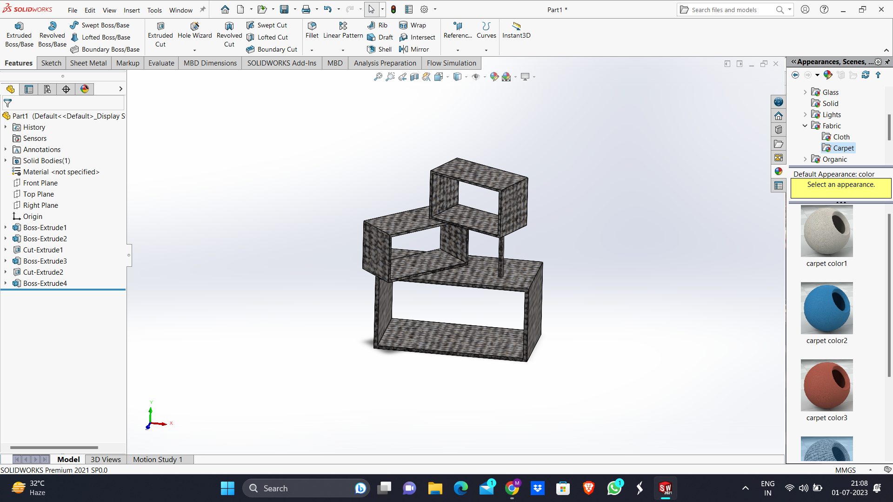Switch to the Sketch ribbon tab
The height and width of the screenshot is (502, 893).
pyautogui.click(x=51, y=63)
